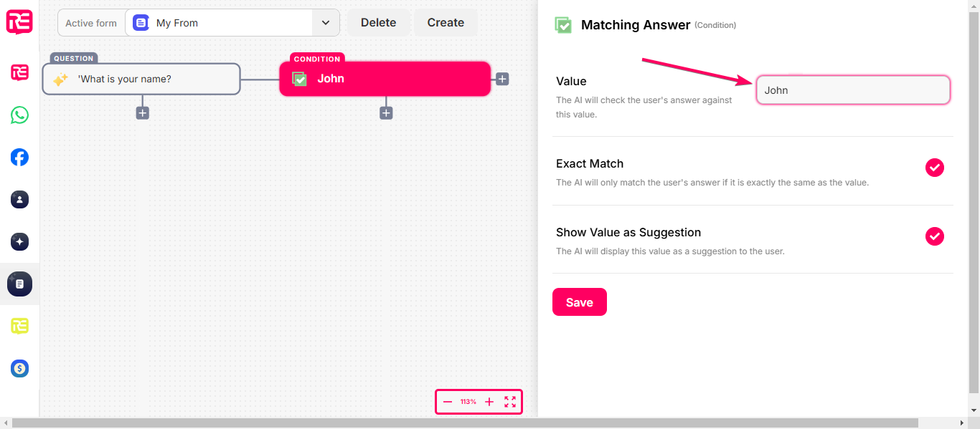Click the yellow logo sidebar icon
Viewport: 980px width, 429px height.
pyautogui.click(x=19, y=326)
